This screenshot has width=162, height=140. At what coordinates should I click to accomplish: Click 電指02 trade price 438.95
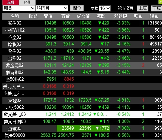(85, 51)
